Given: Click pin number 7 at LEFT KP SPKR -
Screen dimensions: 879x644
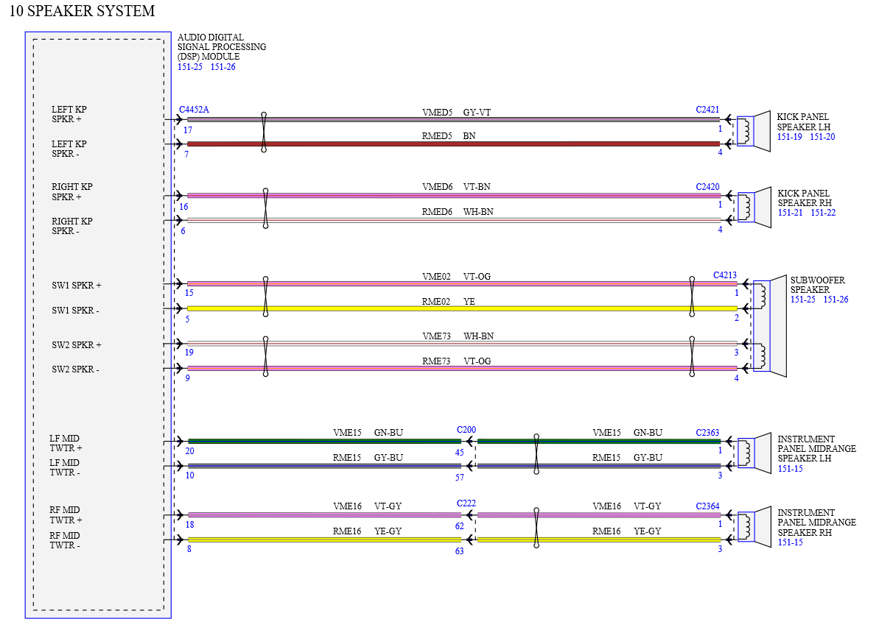Looking at the screenshot, I should [186, 154].
